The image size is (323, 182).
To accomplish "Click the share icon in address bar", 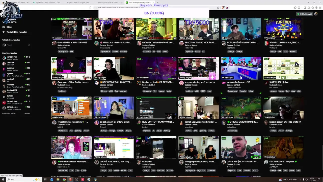I will (x=218, y=8).
